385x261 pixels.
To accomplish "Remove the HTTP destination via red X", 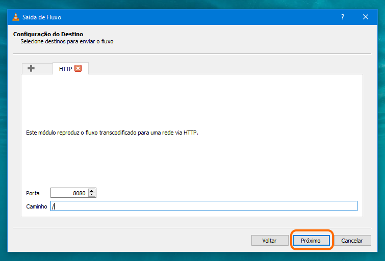I will (78, 68).
